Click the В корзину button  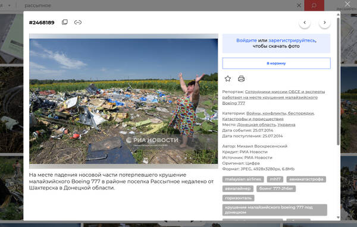point(276,63)
